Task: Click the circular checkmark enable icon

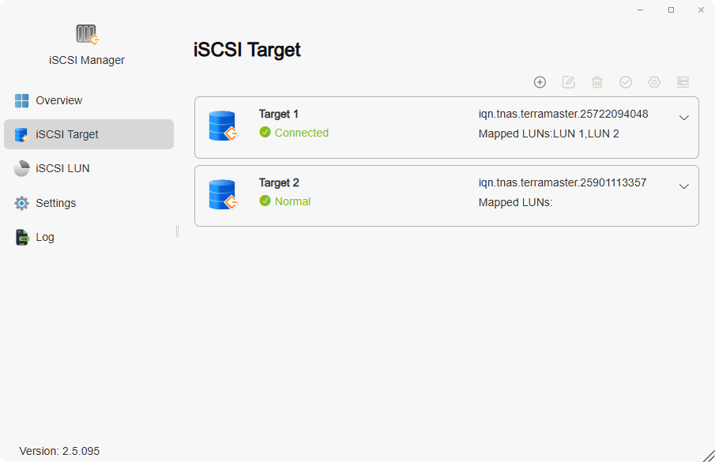Action: 626,81
